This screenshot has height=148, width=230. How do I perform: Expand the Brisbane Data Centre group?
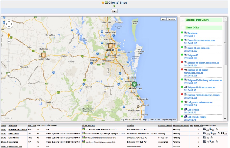[183, 20]
